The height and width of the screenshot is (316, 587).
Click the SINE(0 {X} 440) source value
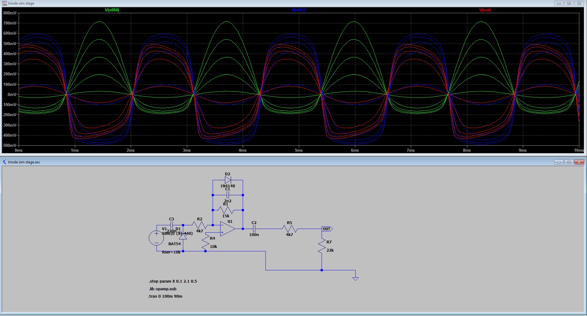(x=177, y=234)
